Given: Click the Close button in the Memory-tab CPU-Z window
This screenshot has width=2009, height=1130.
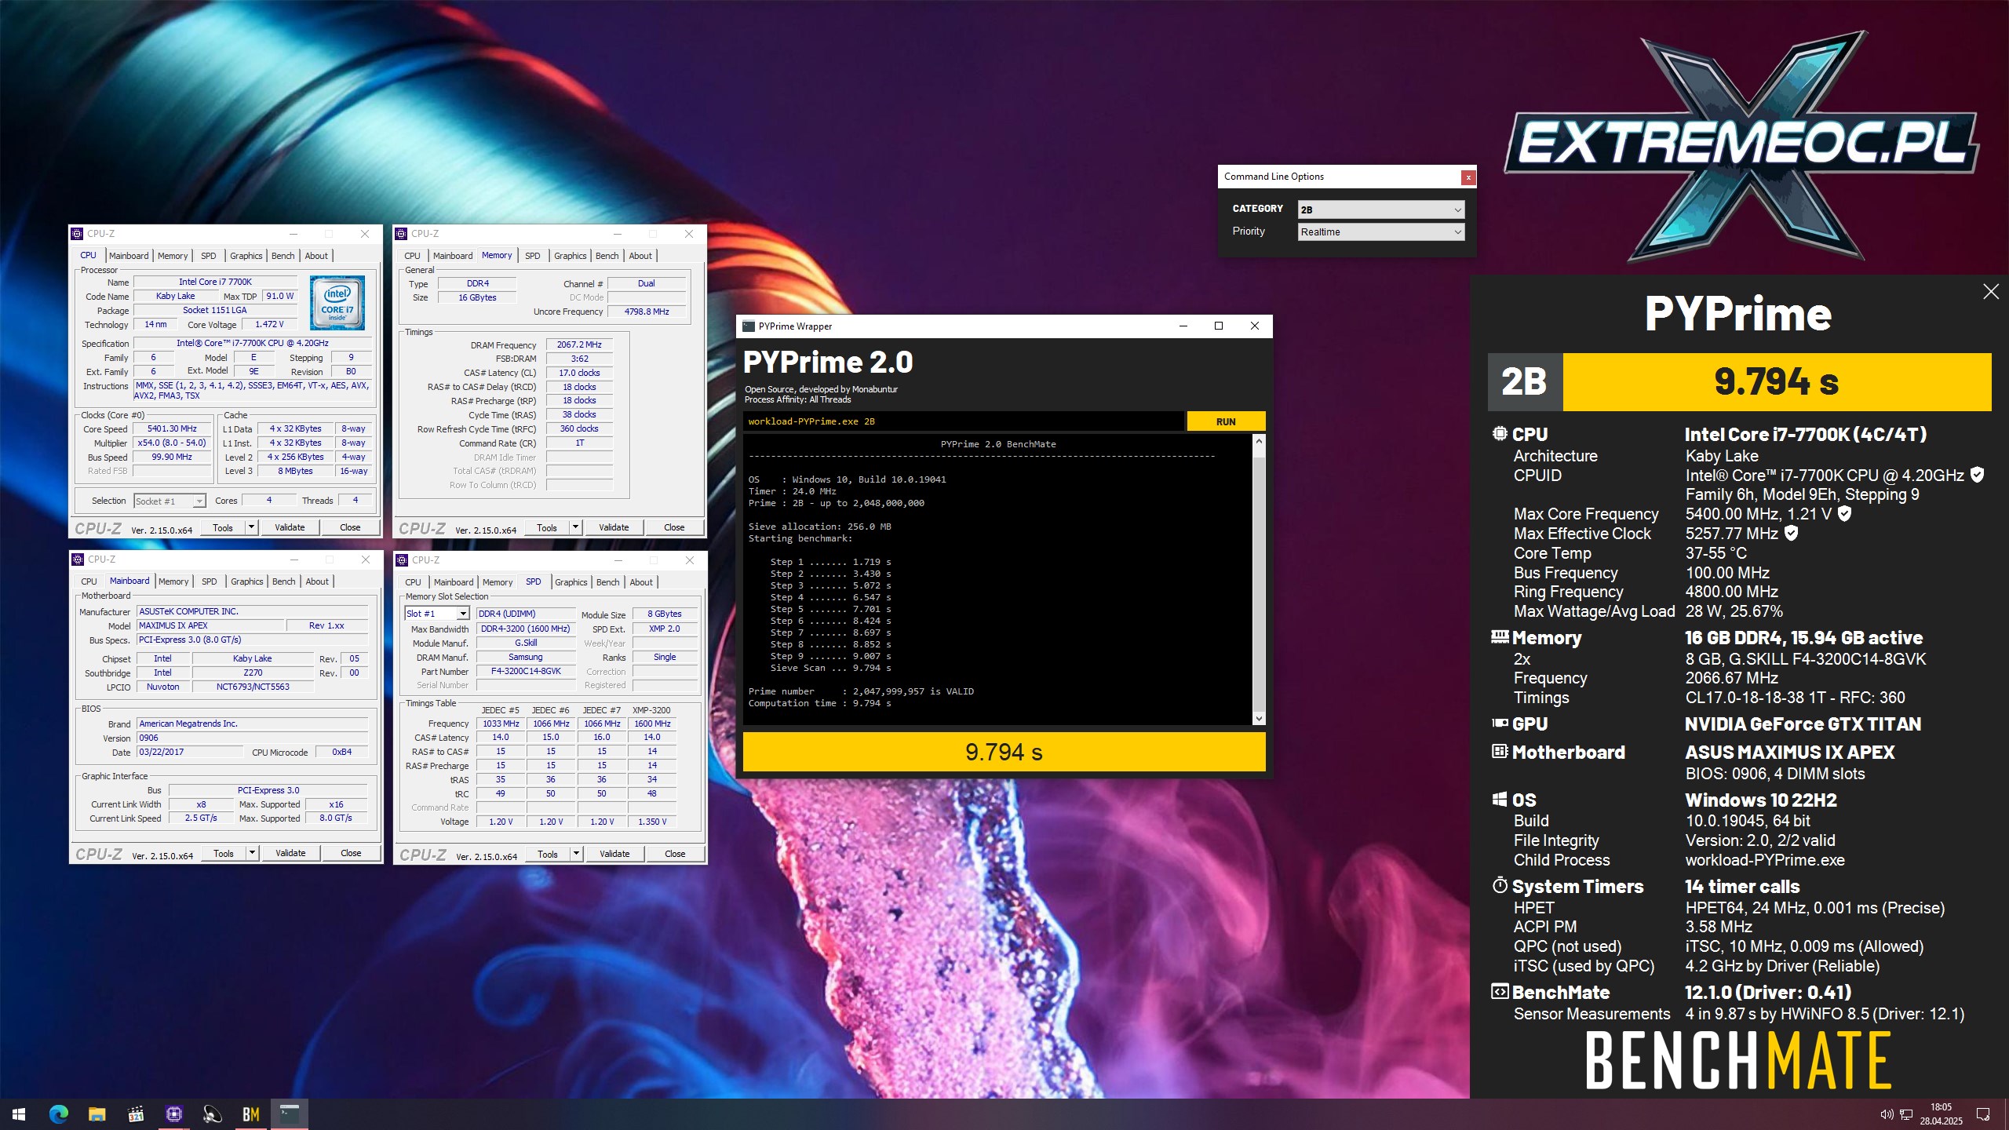Looking at the screenshot, I should point(674,527).
